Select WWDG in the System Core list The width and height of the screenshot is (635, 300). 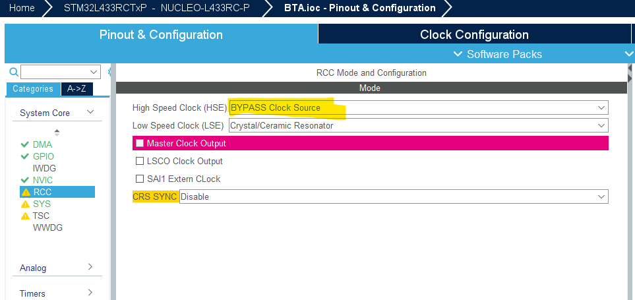(48, 227)
